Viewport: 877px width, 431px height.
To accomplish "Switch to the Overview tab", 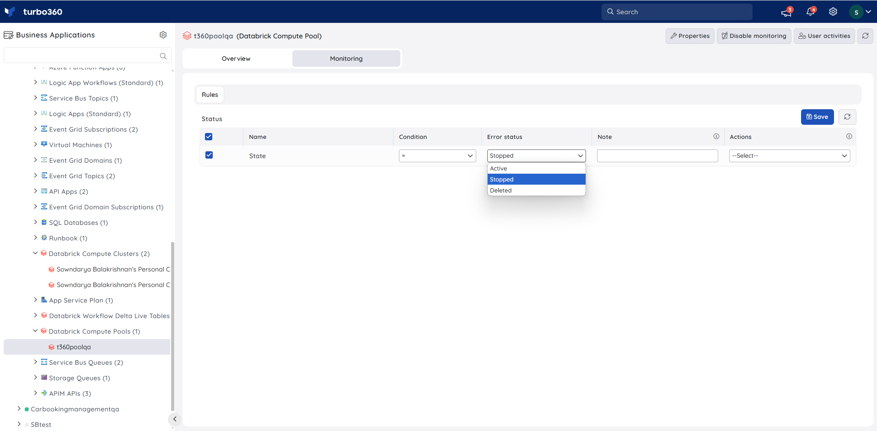I will 236,59.
